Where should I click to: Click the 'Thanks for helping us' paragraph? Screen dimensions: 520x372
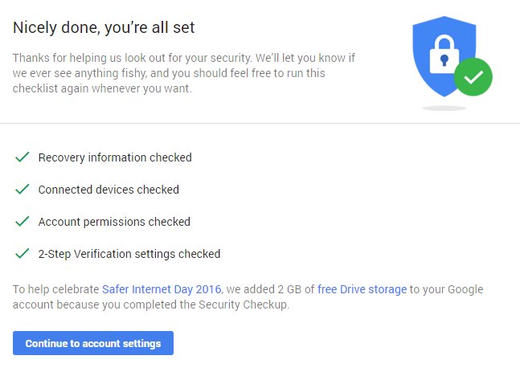183,73
